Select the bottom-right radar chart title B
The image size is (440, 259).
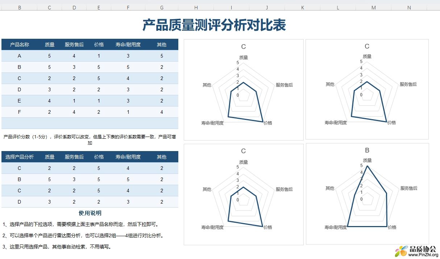367,150
